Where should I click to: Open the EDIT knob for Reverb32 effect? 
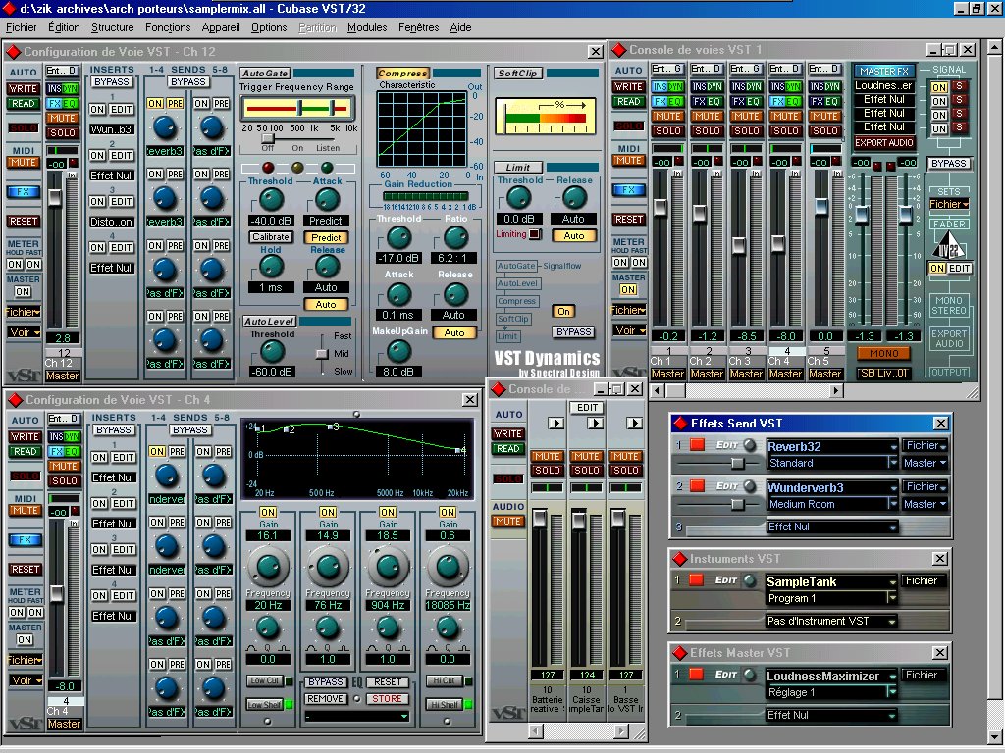coord(749,446)
